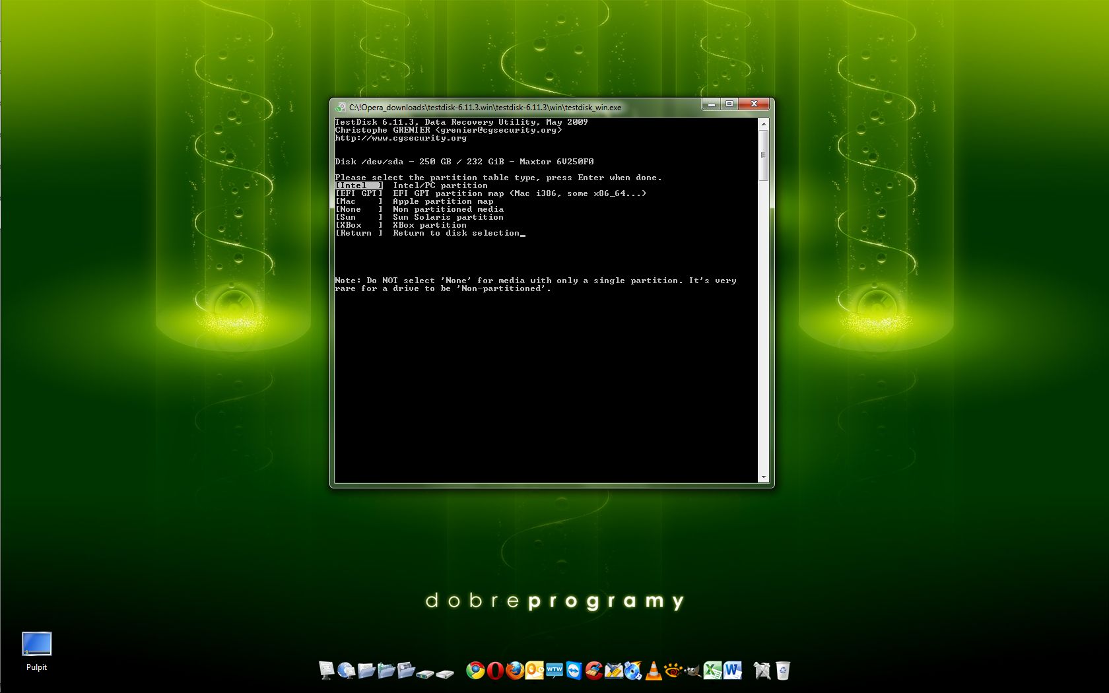Open Mozilla Firefox from the dock
This screenshot has height=693, width=1109.
click(x=515, y=671)
